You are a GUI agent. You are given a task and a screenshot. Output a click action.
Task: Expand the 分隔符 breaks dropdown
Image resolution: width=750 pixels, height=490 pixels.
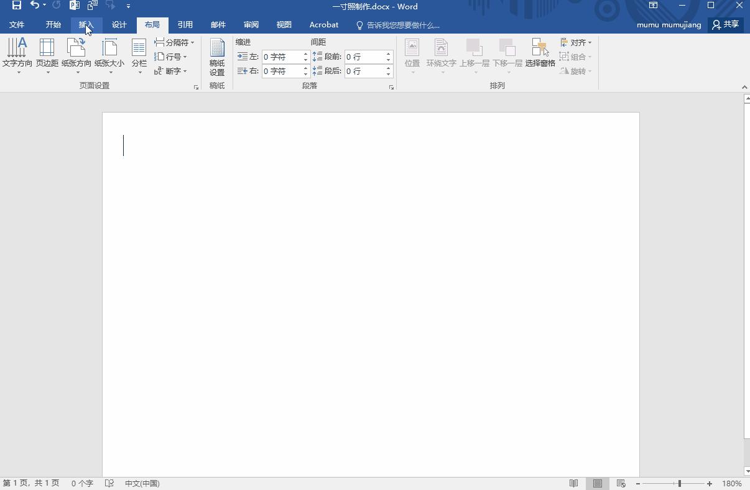pyautogui.click(x=175, y=42)
